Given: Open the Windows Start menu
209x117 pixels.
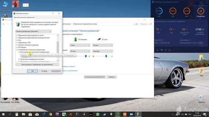Looking at the screenshot, I should pos(3,114).
